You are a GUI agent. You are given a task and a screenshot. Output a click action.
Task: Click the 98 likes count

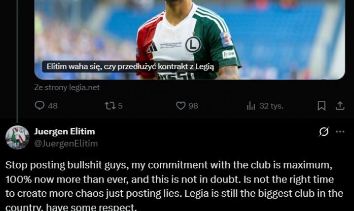pos(193,106)
